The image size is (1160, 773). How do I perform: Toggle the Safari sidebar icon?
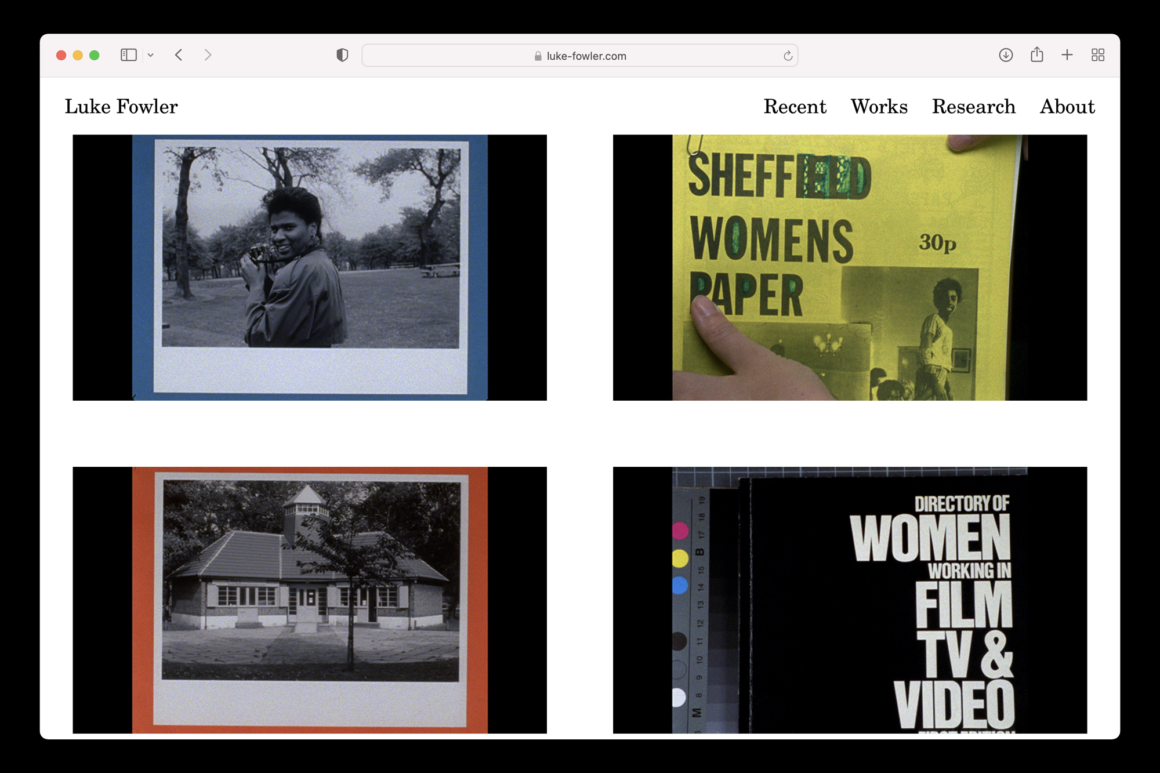128,55
